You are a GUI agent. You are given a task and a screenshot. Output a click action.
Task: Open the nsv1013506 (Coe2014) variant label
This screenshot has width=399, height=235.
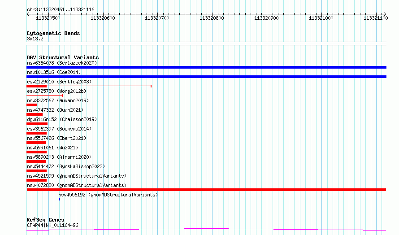click(54, 72)
